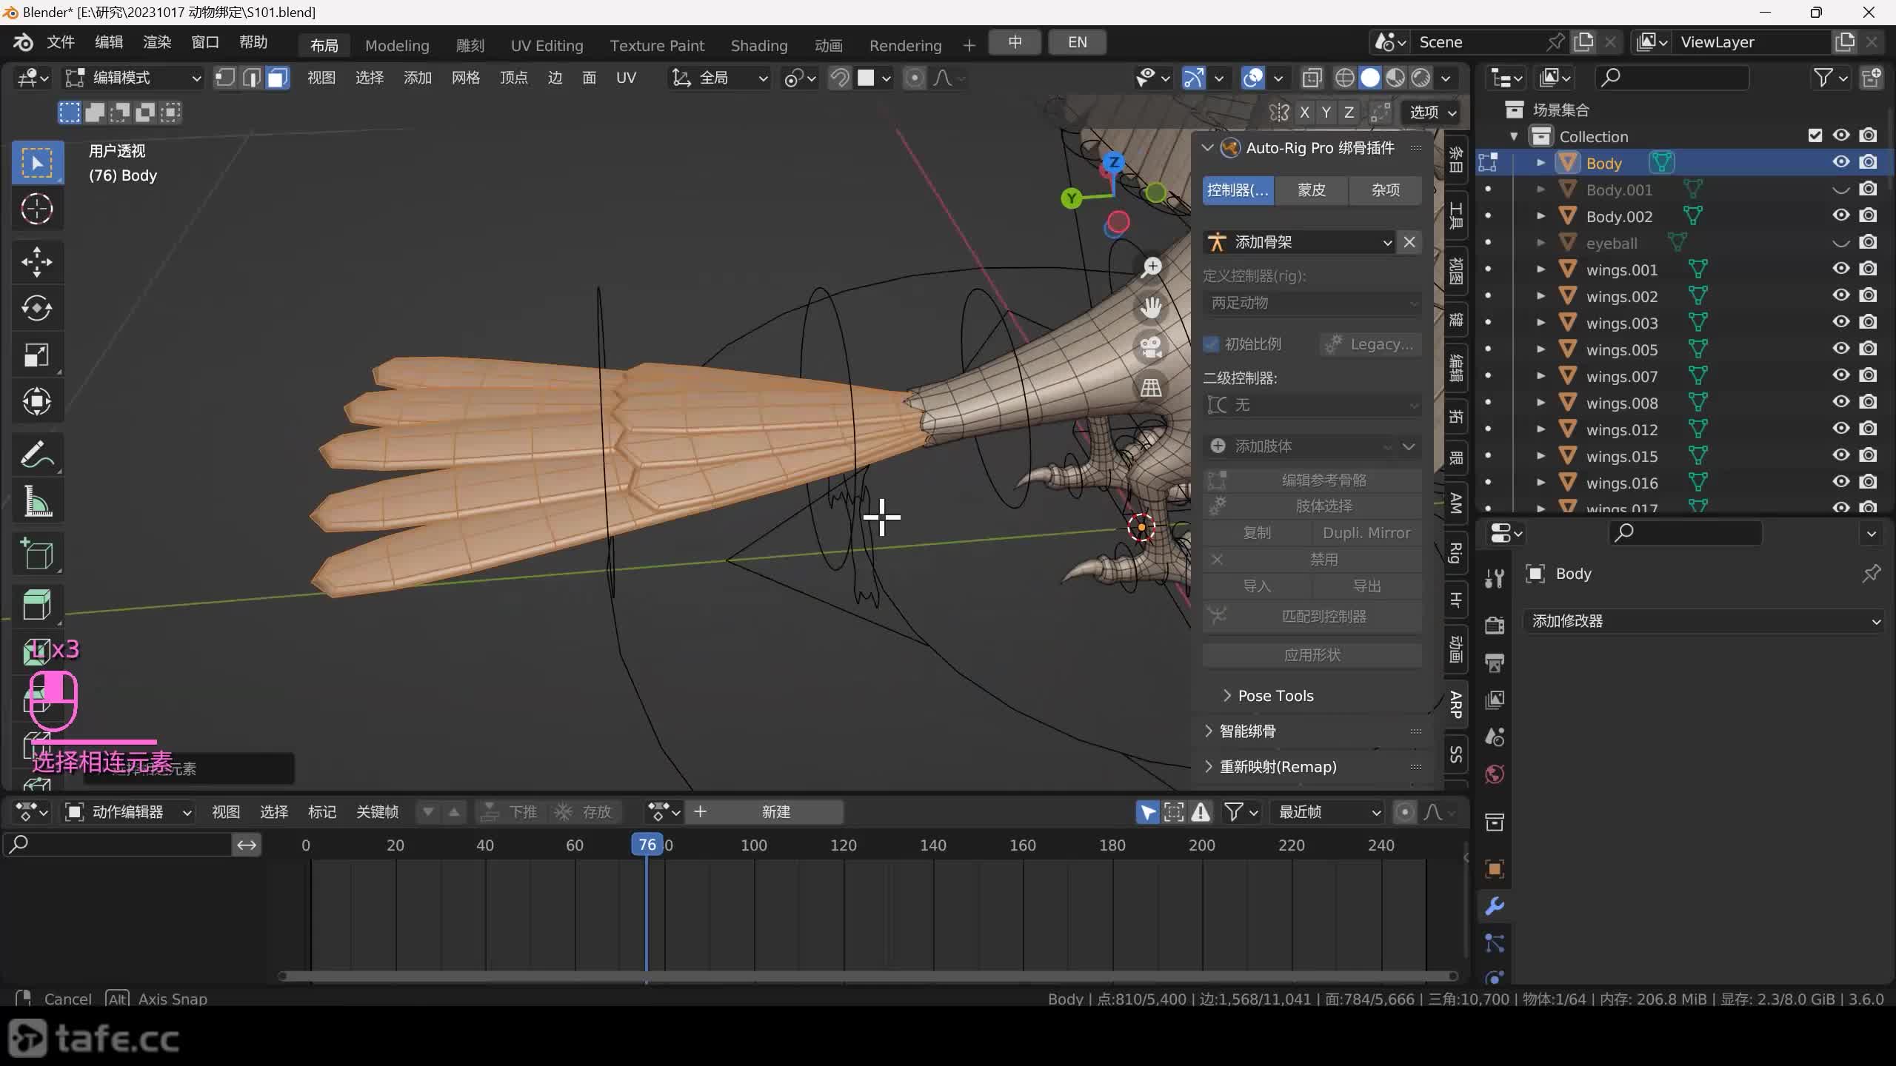Select the Move tool
This screenshot has height=1066, width=1896.
tap(37, 261)
